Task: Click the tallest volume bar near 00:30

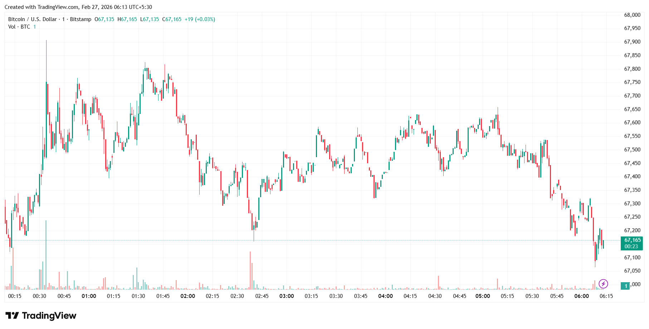Action: click(46, 254)
